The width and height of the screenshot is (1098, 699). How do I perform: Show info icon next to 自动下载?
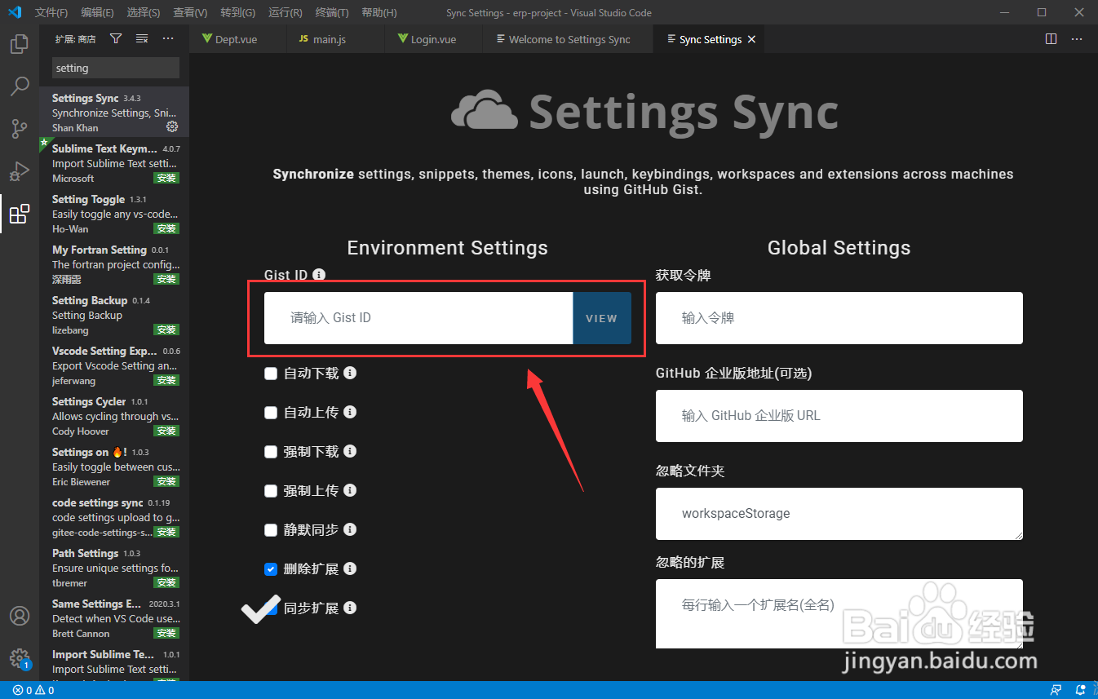point(350,373)
